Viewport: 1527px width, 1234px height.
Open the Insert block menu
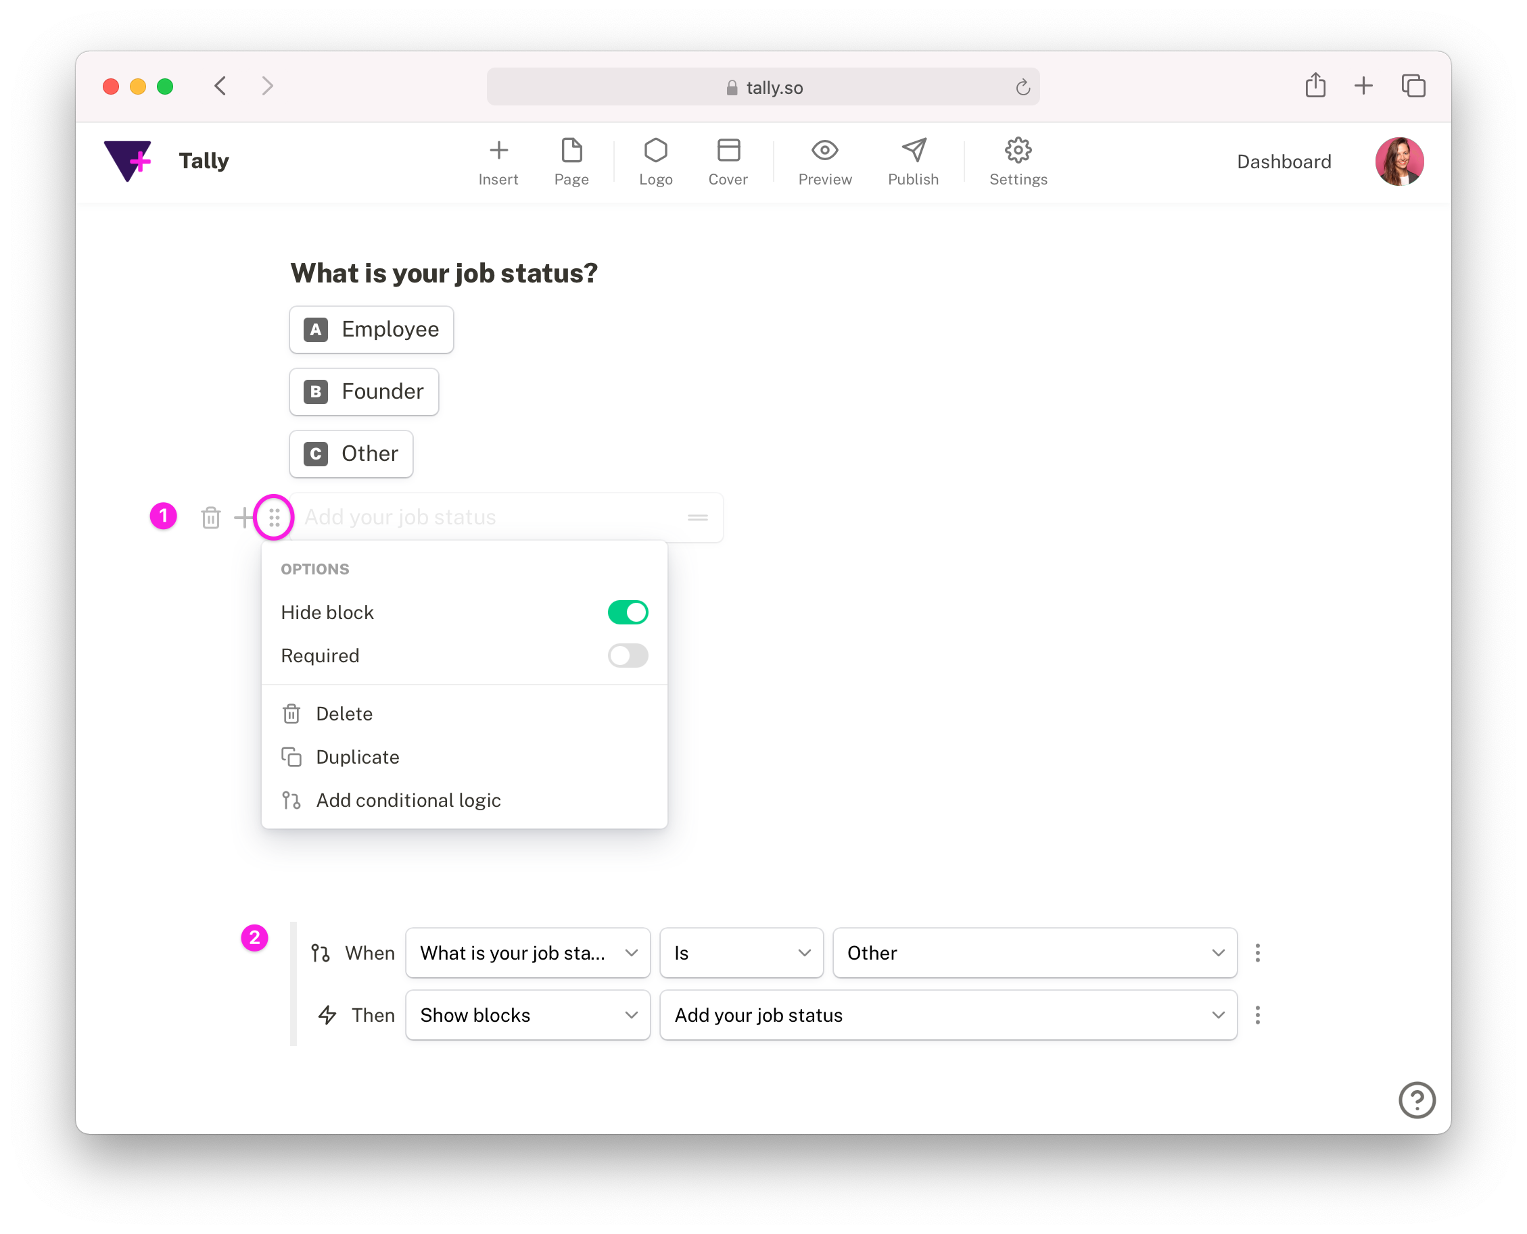[x=498, y=162]
